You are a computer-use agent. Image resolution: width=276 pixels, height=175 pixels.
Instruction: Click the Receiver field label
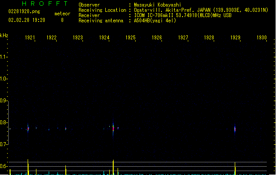(x=89, y=15)
